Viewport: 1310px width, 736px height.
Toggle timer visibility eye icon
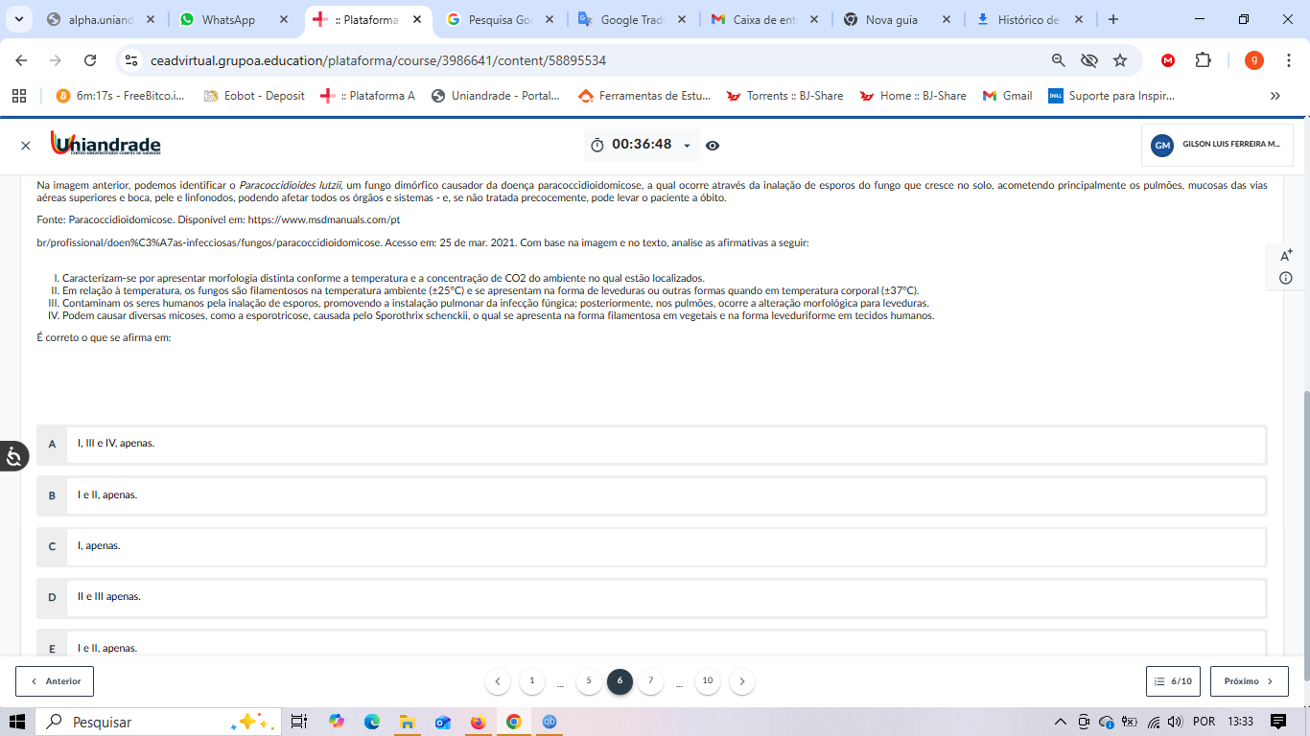[x=713, y=146]
